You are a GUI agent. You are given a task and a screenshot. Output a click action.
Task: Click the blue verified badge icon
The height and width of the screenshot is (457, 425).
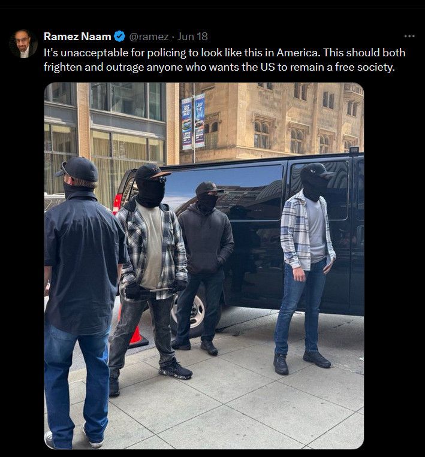tap(119, 37)
